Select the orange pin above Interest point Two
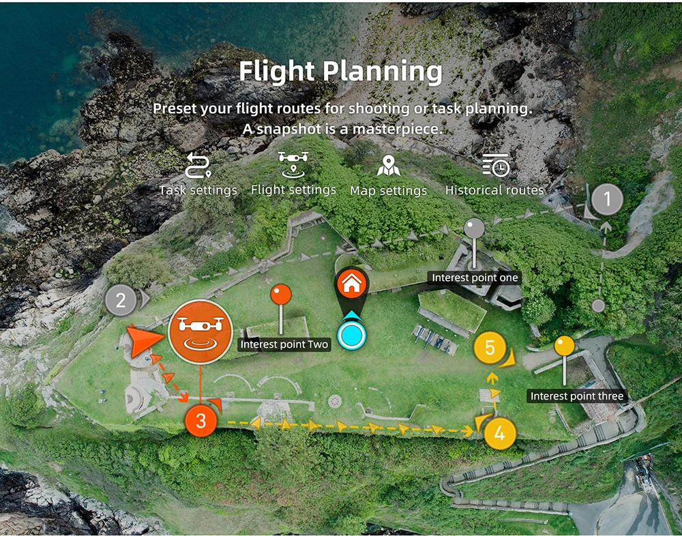Viewport: 682px width, 536px height. 281,295
